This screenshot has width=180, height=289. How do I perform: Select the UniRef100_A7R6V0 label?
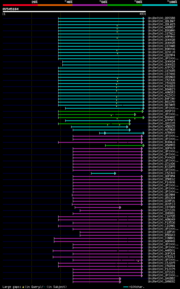tap(162, 133)
